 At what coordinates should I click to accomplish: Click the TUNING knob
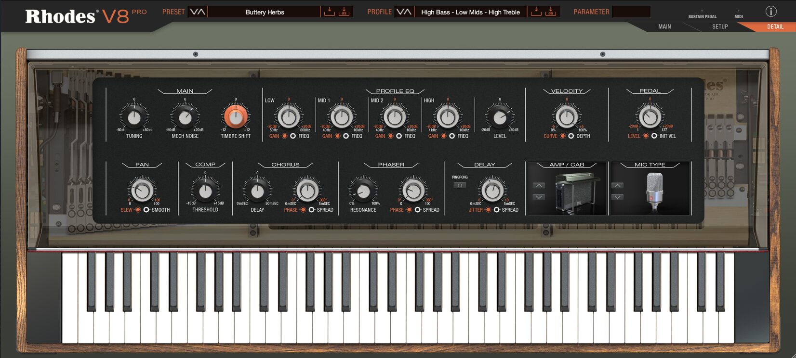(x=134, y=117)
